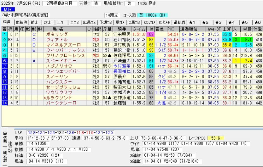Click the タイム column header
The height and width of the screenshot is (167, 263).
[138, 29]
